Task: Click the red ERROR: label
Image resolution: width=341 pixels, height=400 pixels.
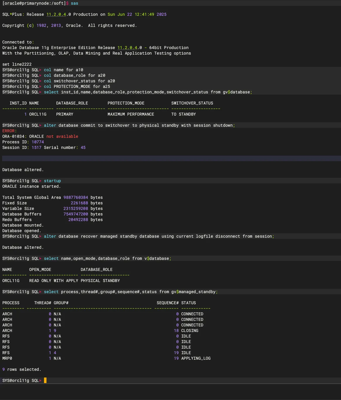Action: [x=9, y=131]
